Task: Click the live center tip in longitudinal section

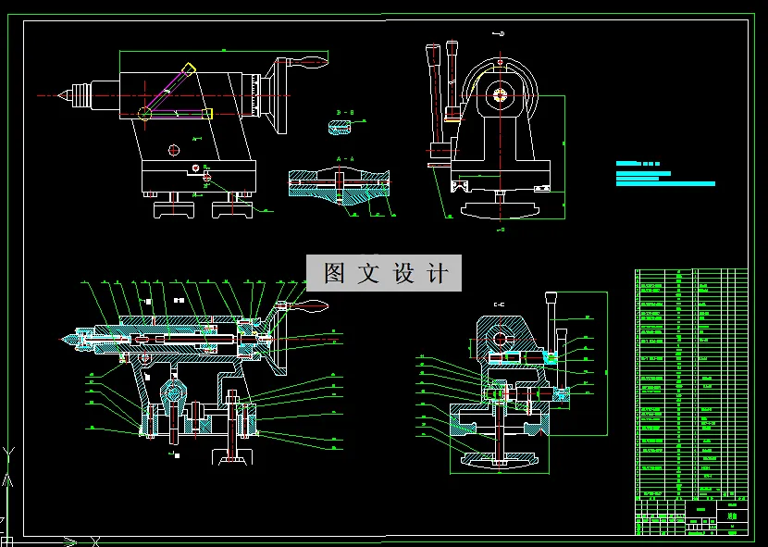Action: click(x=68, y=338)
